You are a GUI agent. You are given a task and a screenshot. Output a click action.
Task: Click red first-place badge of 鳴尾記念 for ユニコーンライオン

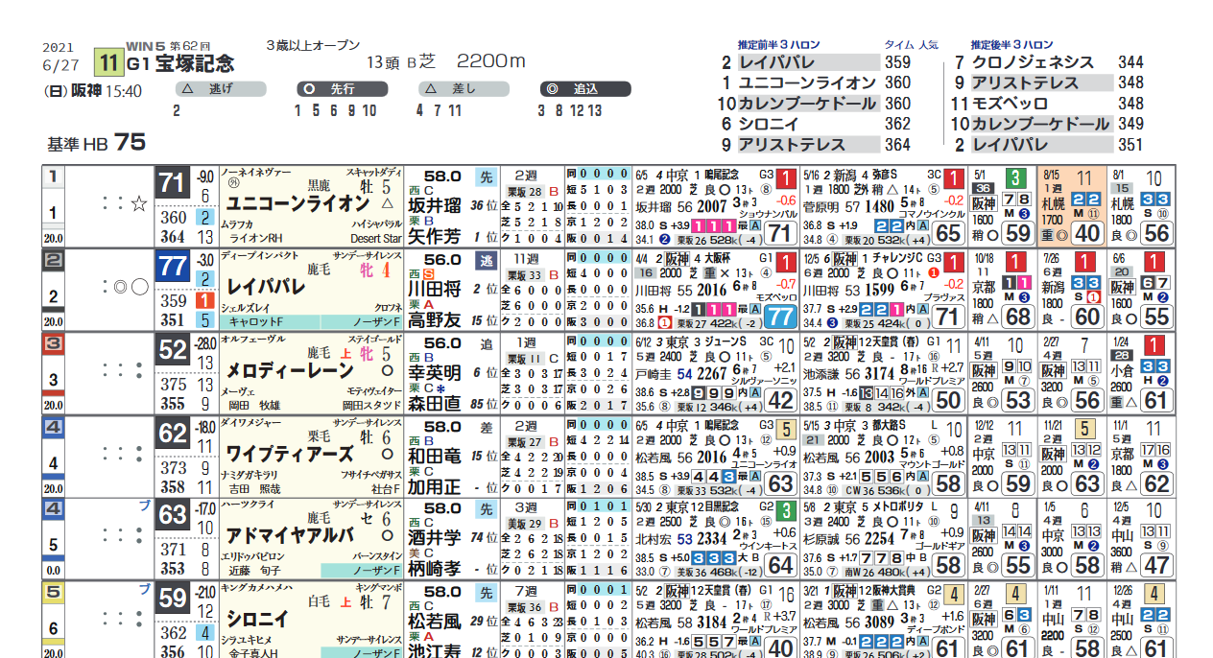(x=785, y=179)
